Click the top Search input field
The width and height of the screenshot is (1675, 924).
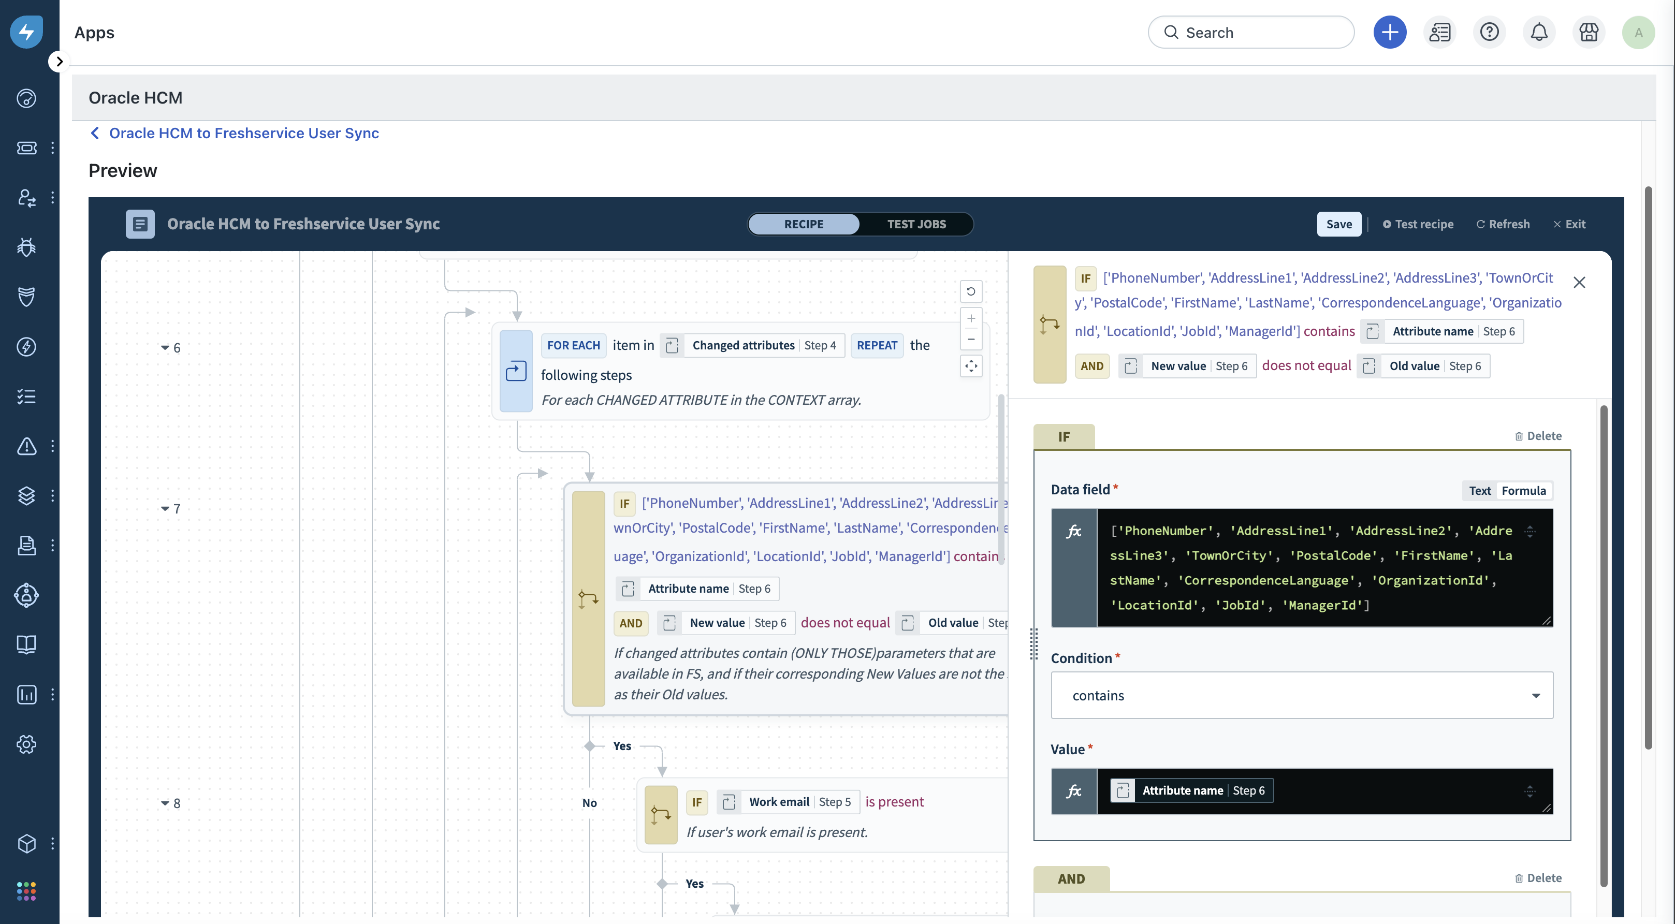1250,33
